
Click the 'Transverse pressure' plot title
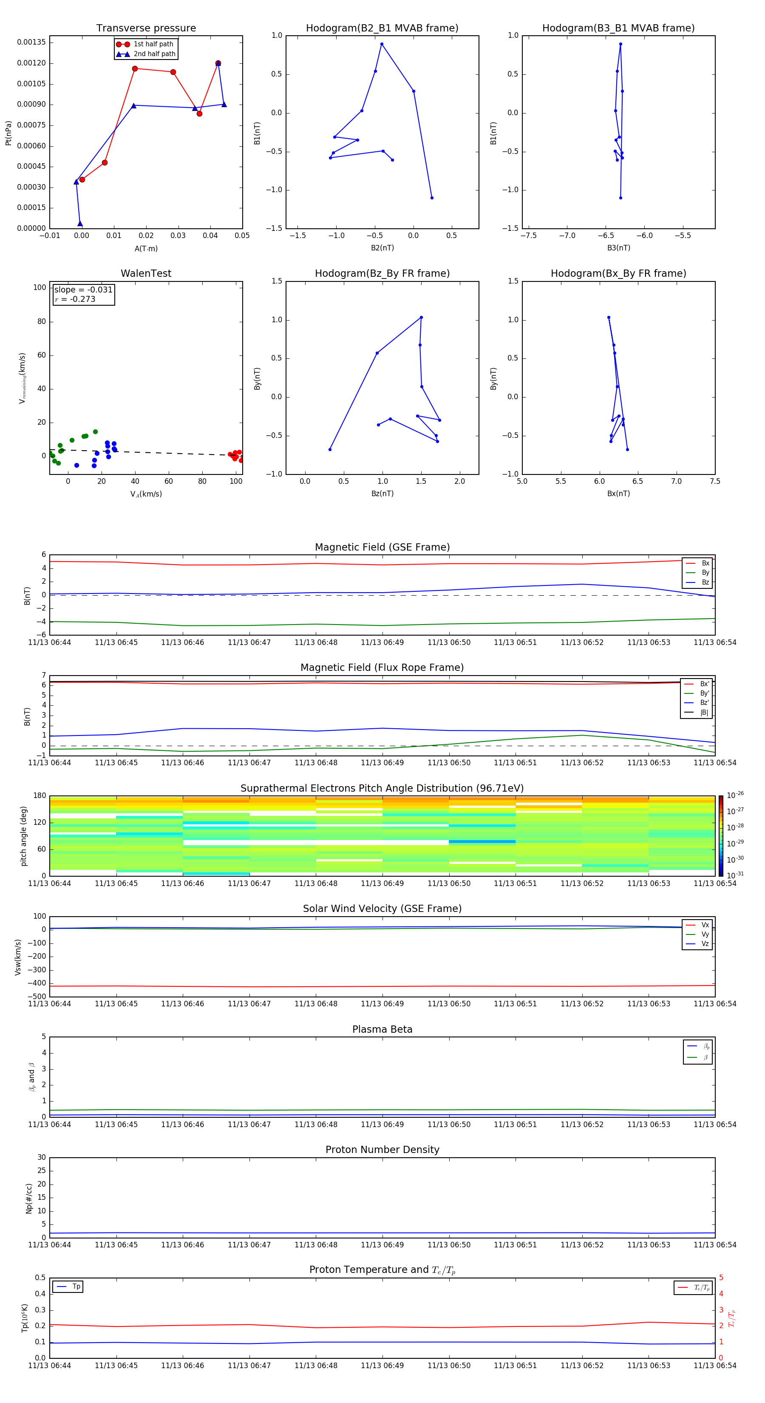pyautogui.click(x=146, y=28)
